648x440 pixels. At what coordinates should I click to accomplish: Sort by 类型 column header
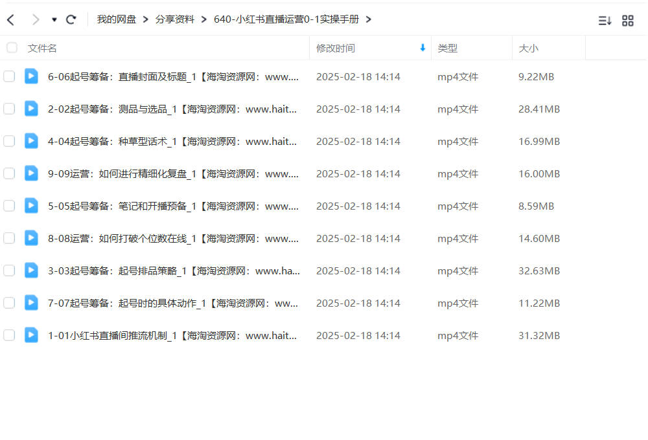[448, 49]
